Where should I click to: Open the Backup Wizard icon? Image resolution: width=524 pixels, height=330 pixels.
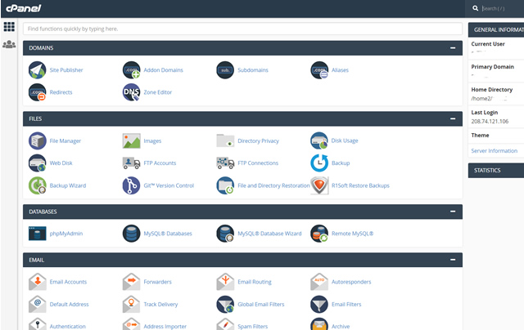tap(38, 185)
